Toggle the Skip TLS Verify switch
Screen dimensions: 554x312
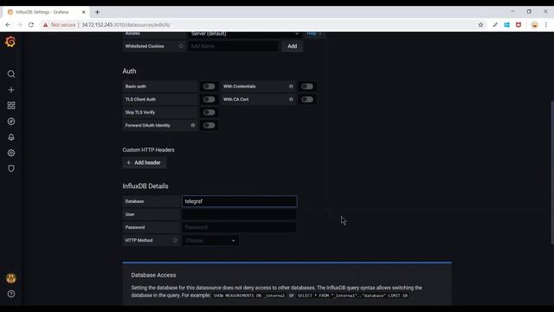pos(209,113)
